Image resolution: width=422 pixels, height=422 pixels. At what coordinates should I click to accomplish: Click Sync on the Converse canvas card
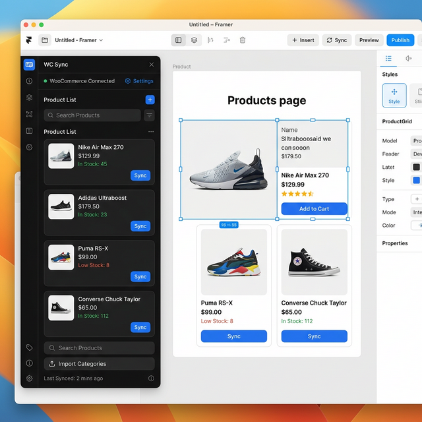(314, 336)
